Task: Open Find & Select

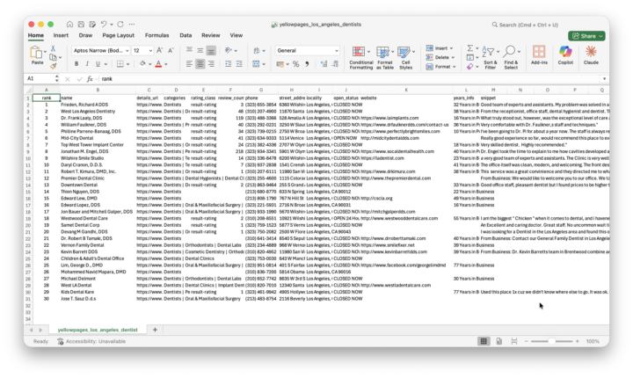Action: (x=512, y=57)
